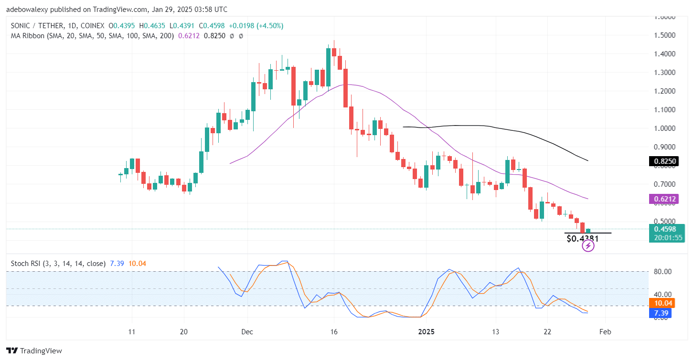694x361 pixels.
Task: Click the 0.7000 price axis label
Action: click(x=664, y=184)
